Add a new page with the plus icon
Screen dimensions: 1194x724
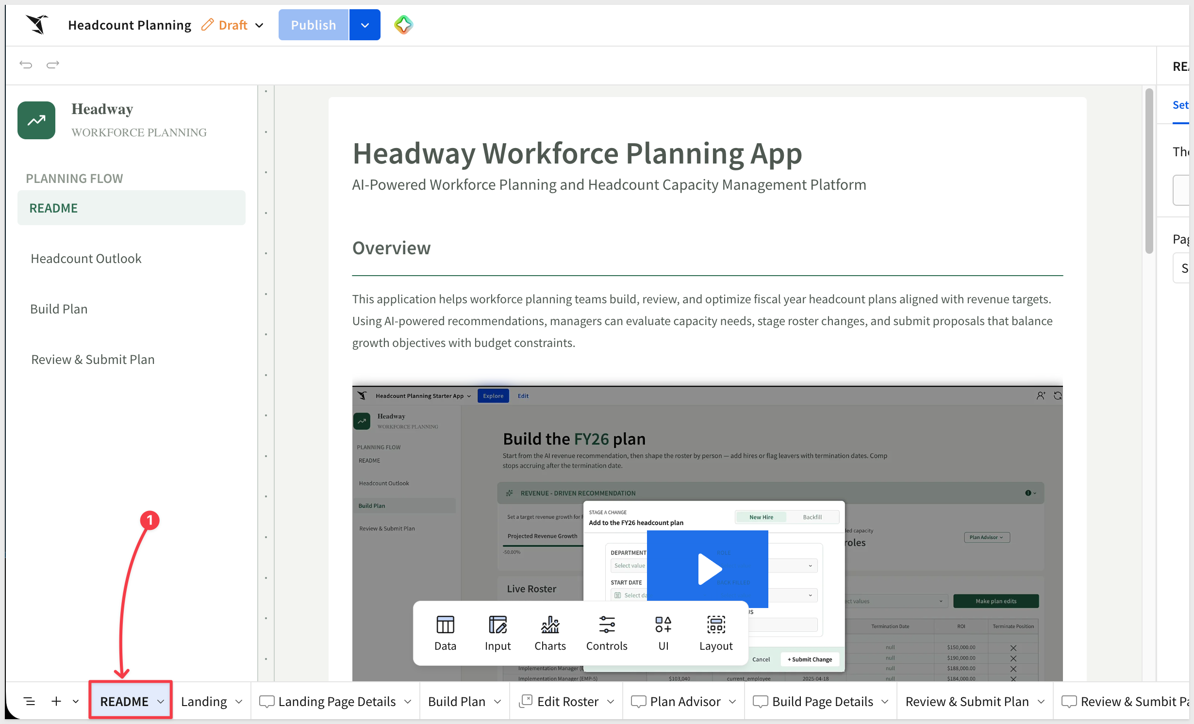pyautogui.click(x=56, y=701)
